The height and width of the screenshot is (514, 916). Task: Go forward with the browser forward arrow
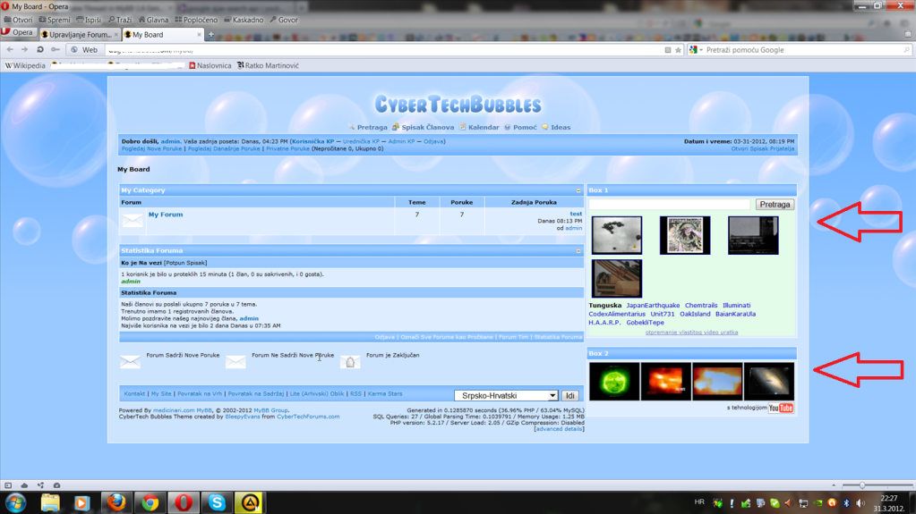[x=24, y=49]
